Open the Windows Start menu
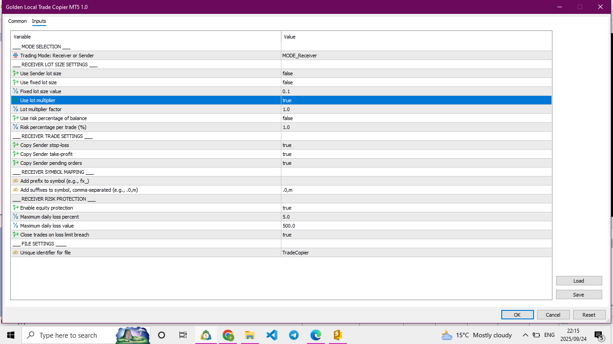 (x=11, y=335)
